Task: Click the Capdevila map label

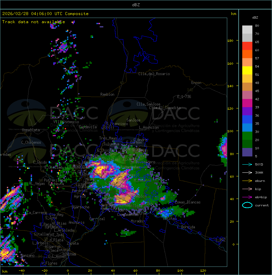Action: click(88, 127)
